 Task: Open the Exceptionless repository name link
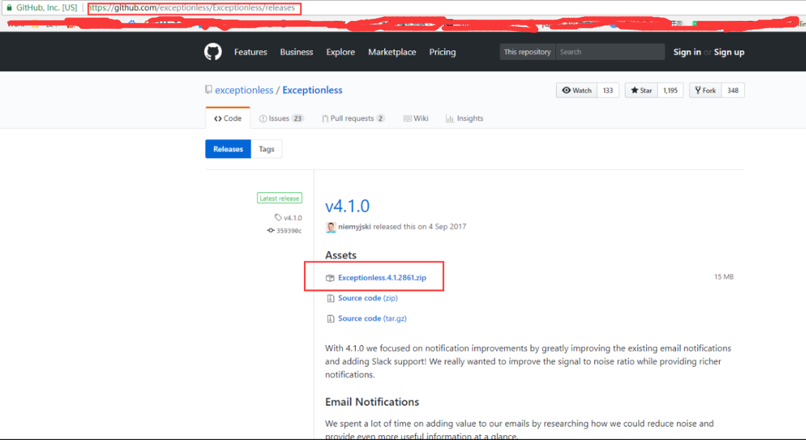tap(312, 90)
